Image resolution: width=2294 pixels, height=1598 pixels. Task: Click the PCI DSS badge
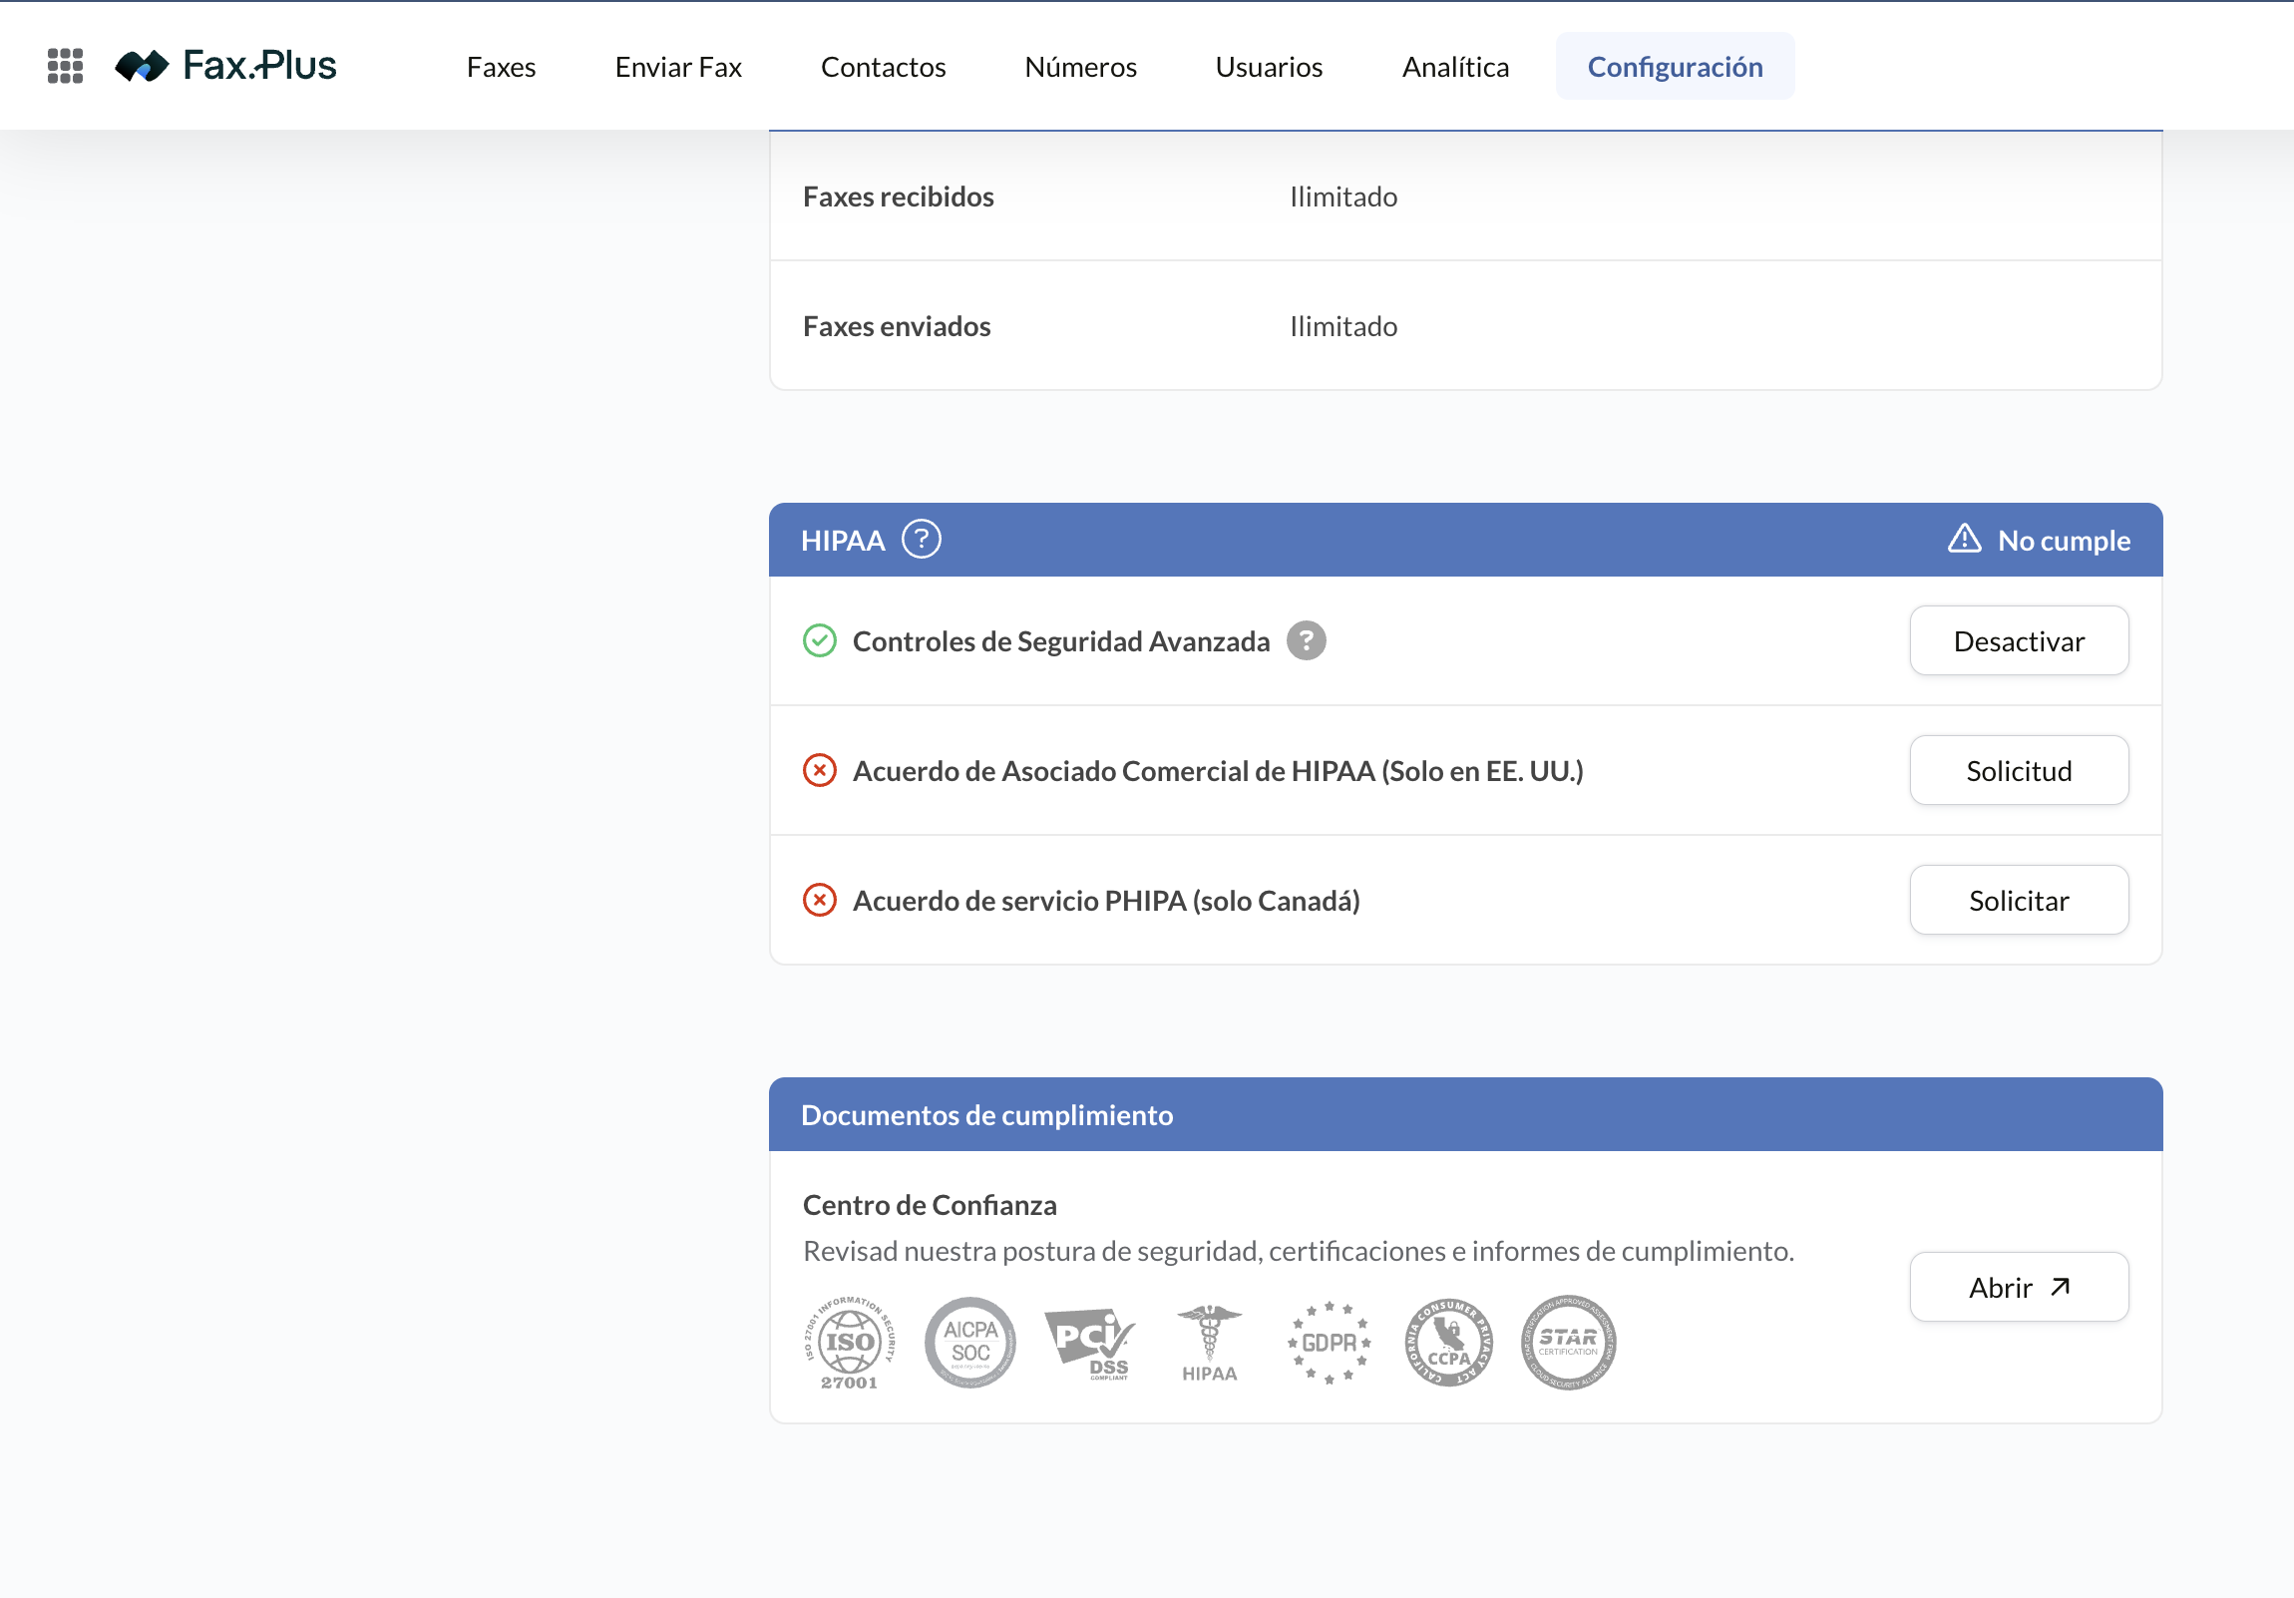tap(1089, 1346)
